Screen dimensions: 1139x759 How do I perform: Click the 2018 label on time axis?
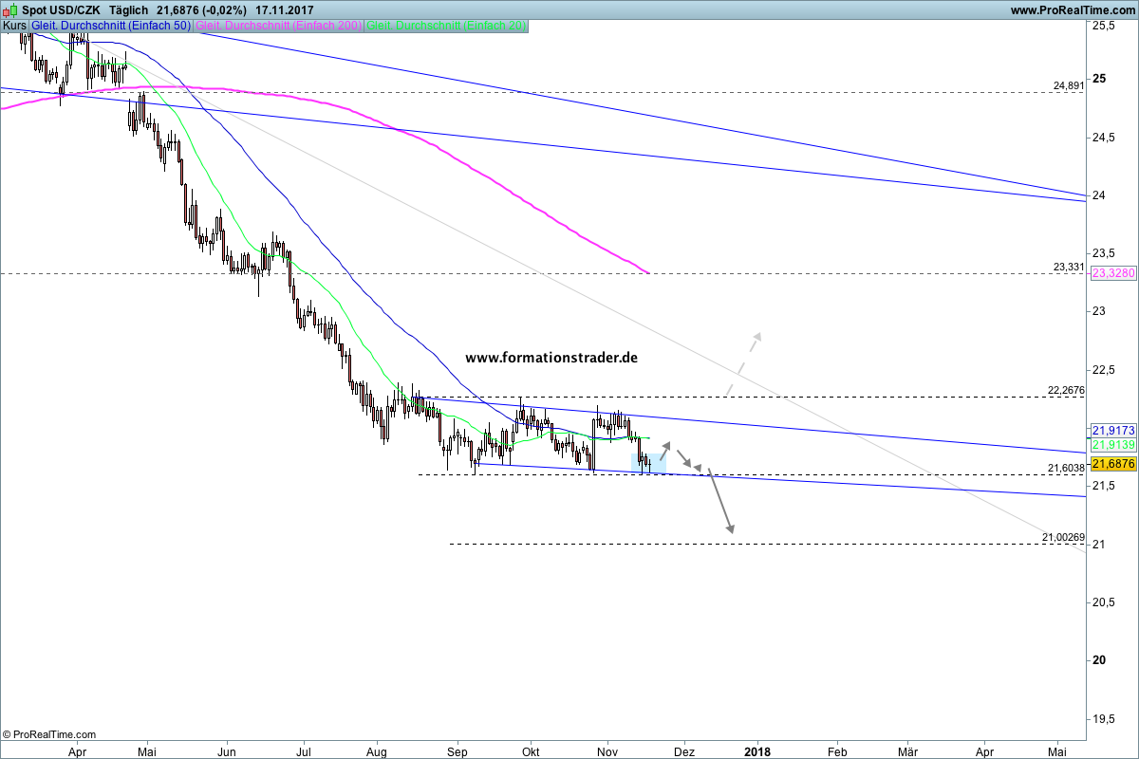pyautogui.click(x=758, y=750)
